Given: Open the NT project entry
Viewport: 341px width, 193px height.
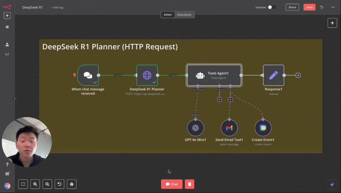Looking at the screenshot, I should (7, 54).
